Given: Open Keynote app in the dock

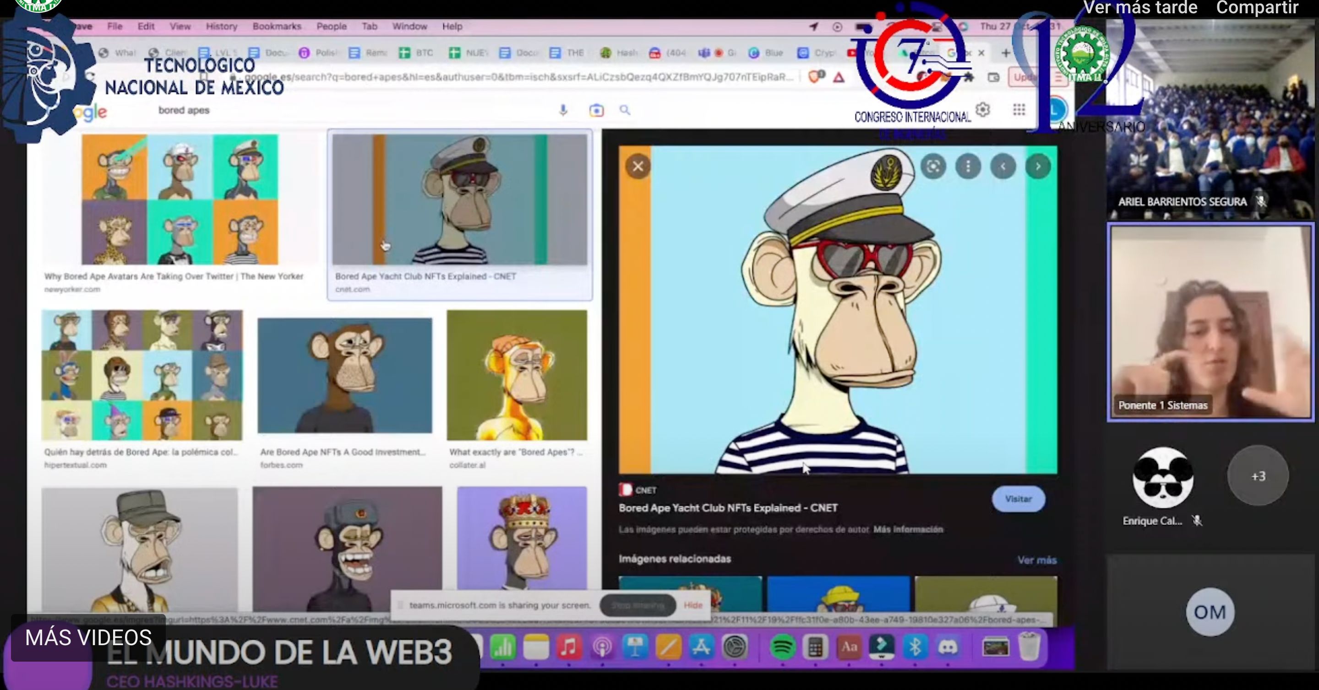Looking at the screenshot, I should pos(635,647).
